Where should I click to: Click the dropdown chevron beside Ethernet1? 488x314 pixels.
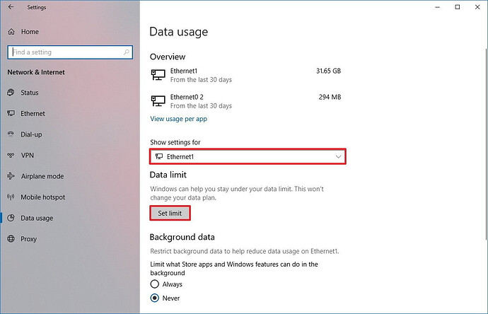coord(338,156)
